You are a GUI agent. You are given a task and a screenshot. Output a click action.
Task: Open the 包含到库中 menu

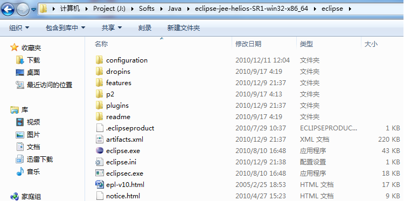coord(65,27)
